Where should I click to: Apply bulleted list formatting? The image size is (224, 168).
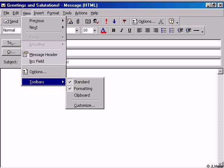click(x=163, y=30)
